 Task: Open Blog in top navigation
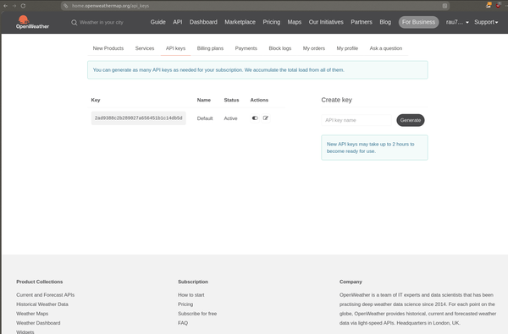[x=385, y=22]
